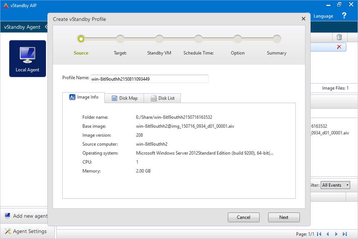Switch to the Disk List tab
This screenshot has height=239, width=358.
[163, 98]
